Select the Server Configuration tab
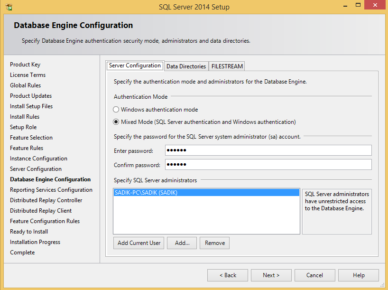This screenshot has height=290, width=388. click(x=135, y=66)
